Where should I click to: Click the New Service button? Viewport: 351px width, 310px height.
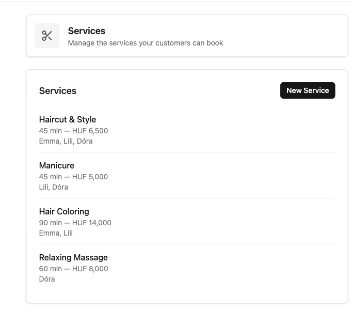pyautogui.click(x=308, y=90)
